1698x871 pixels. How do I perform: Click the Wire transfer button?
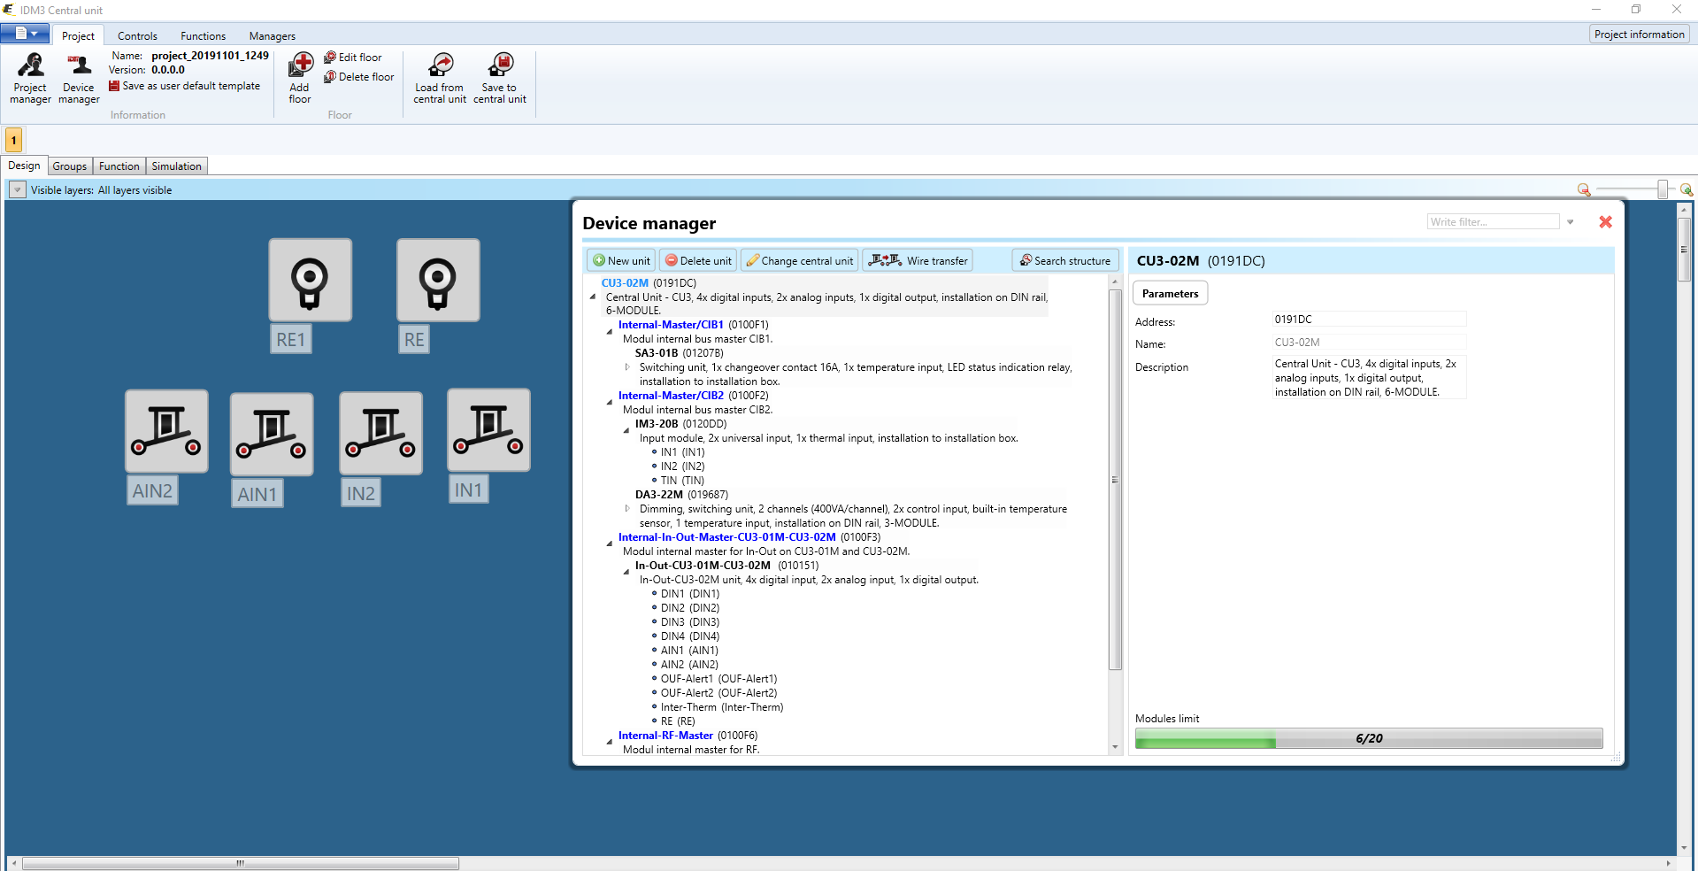click(918, 260)
